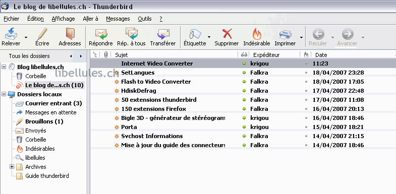Open the Courrier entrant inbox folder
396x194 pixels.
point(53,103)
